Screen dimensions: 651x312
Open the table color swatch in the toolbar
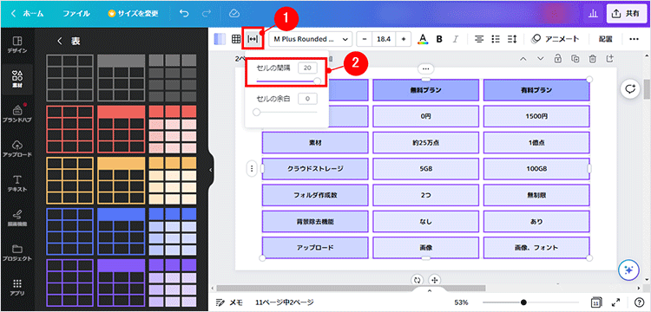pos(220,39)
